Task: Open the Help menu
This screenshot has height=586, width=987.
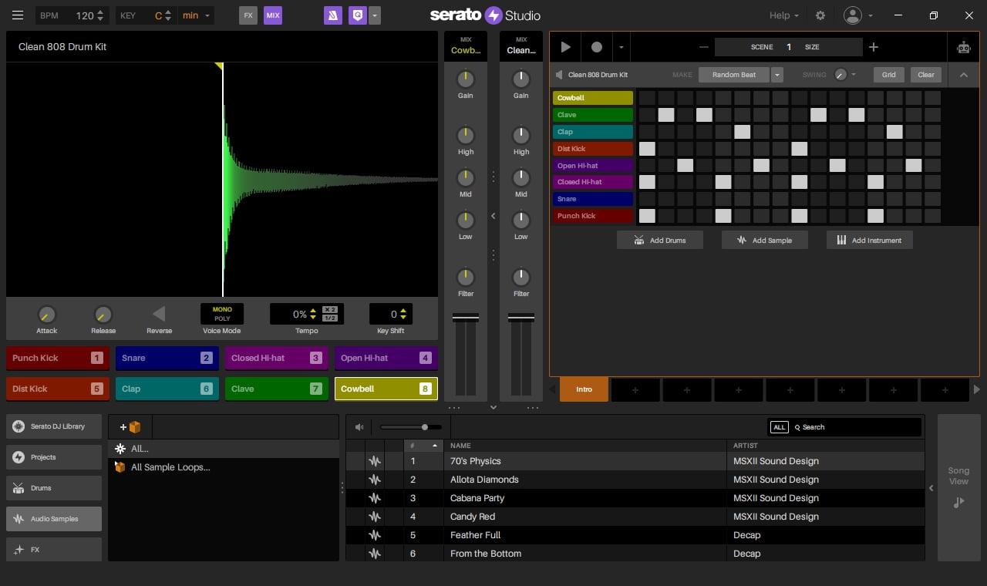Action: click(783, 15)
